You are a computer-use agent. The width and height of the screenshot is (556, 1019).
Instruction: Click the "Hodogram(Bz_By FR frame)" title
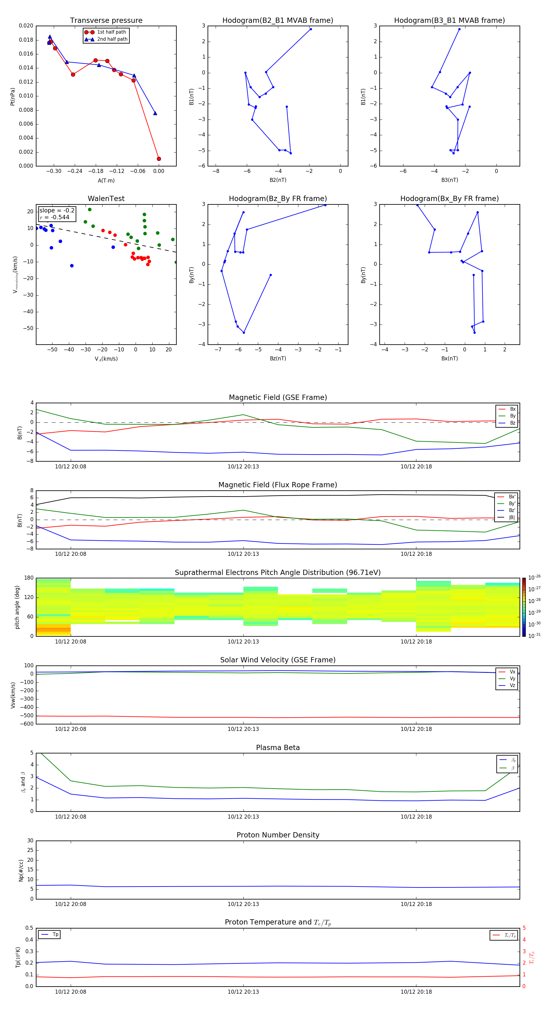pos(278,199)
